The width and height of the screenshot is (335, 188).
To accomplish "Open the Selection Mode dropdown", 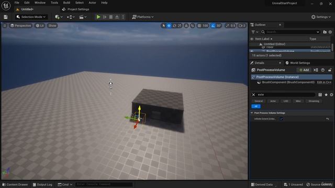I will pos(31,17).
